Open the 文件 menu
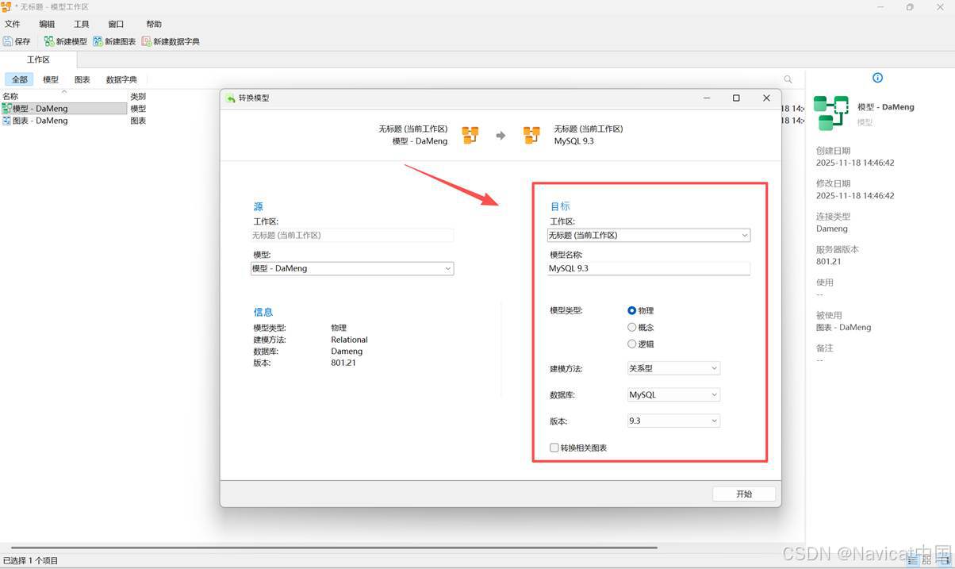 click(13, 25)
